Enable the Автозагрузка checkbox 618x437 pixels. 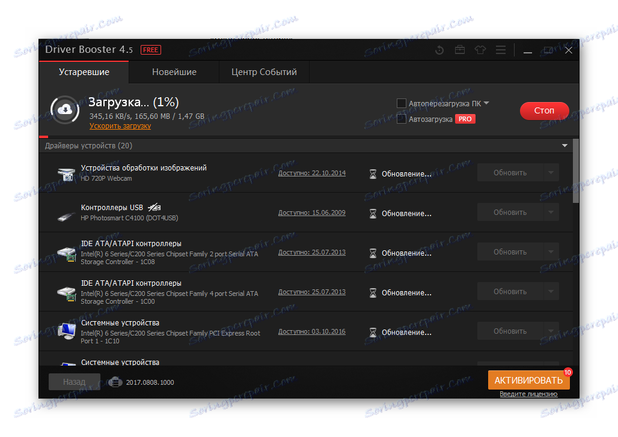[401, 119]
